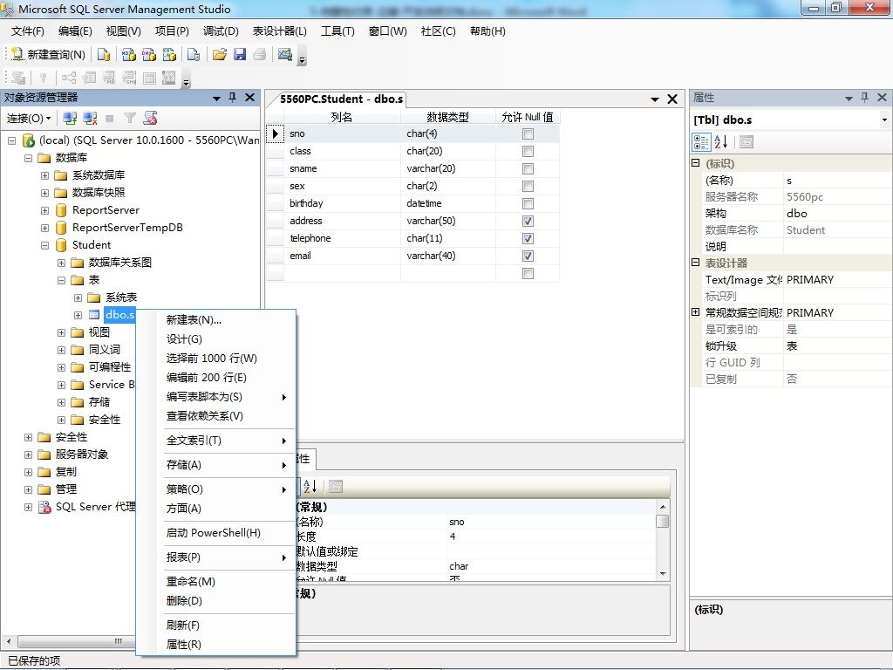Viewport: 893px width, 670px height.
Task: Toggle Allow Nulls for sname column
Action: [x=528, y=168]
